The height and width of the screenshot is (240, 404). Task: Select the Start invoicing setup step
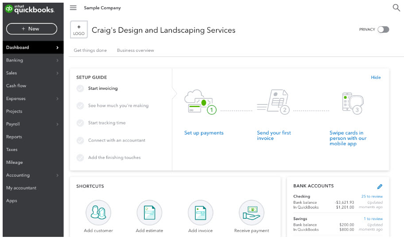pos(103,88)
